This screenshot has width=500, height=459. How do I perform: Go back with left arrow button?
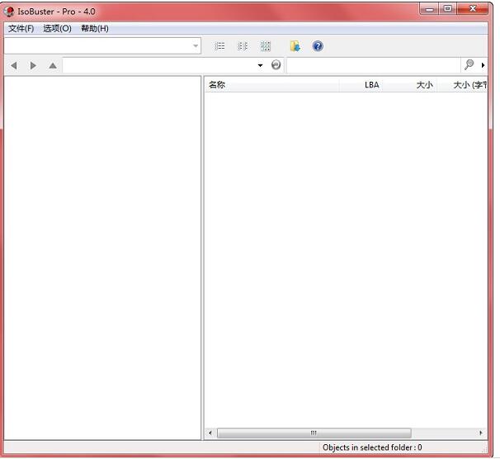14,65
